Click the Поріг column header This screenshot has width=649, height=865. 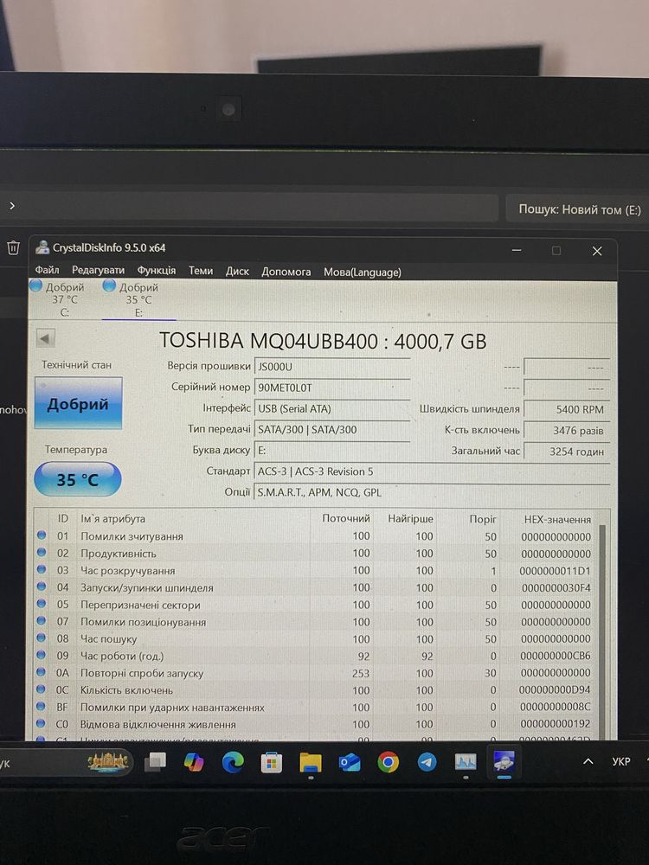pos(482,519)
